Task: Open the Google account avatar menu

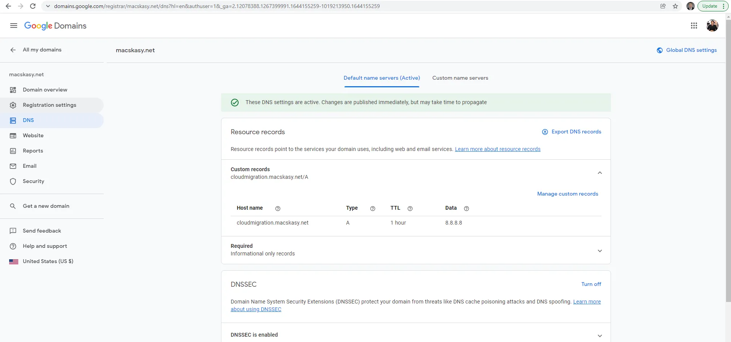Action: (x=712, y=26)
